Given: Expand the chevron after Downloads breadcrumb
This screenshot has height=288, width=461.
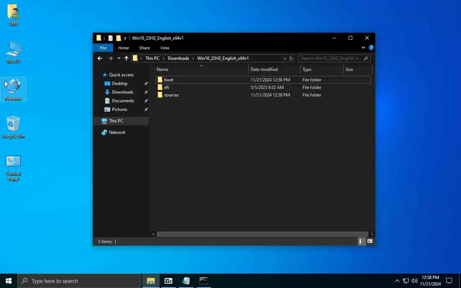Looking at the screenshot, I should 193,58.
